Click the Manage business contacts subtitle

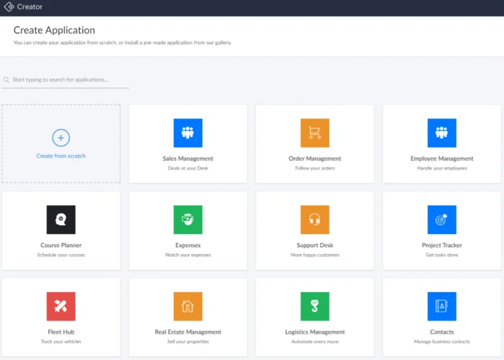[x=442, y=342]
